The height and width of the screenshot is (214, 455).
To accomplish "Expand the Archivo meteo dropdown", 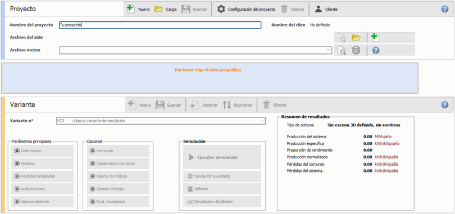I will tap(329, 50).
